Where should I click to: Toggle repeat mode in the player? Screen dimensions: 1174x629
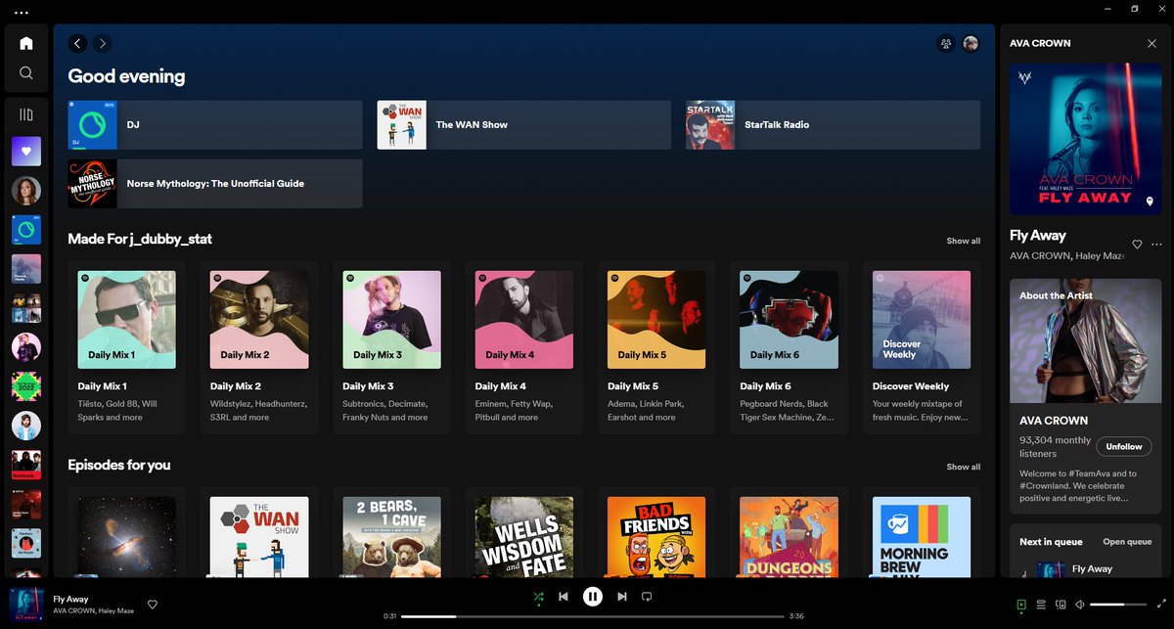pyautogui.click(x=647, y=596)
